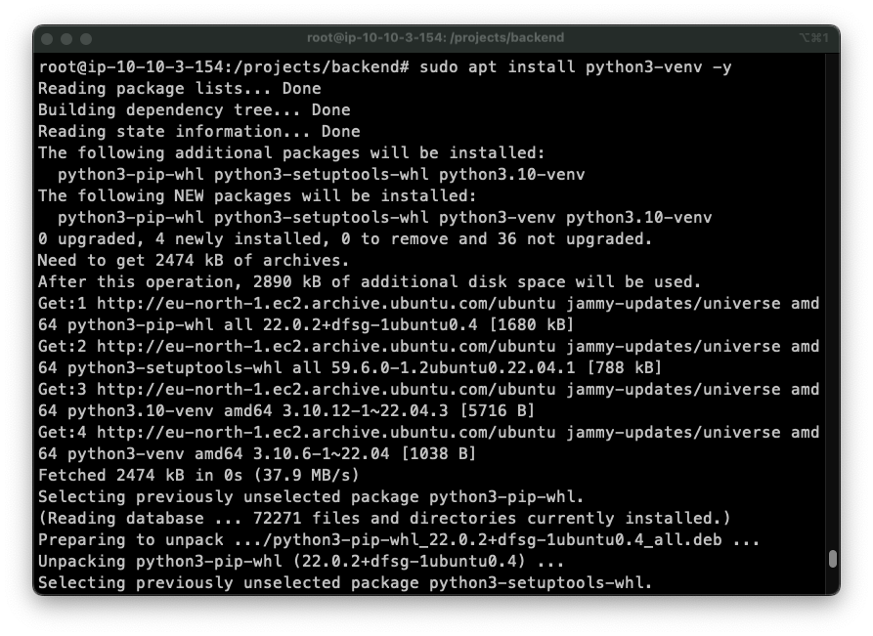Click the "Fetched 2474 kB in 0s" line
Screen dimensions: 873x636
198,475
